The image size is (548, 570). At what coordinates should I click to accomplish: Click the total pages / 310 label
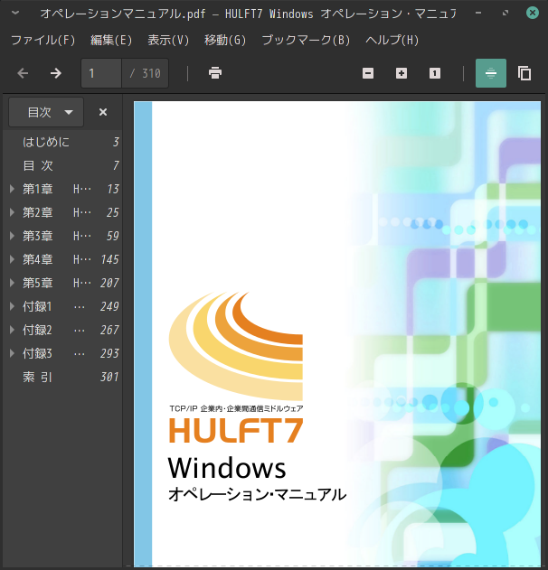[146, 73]
